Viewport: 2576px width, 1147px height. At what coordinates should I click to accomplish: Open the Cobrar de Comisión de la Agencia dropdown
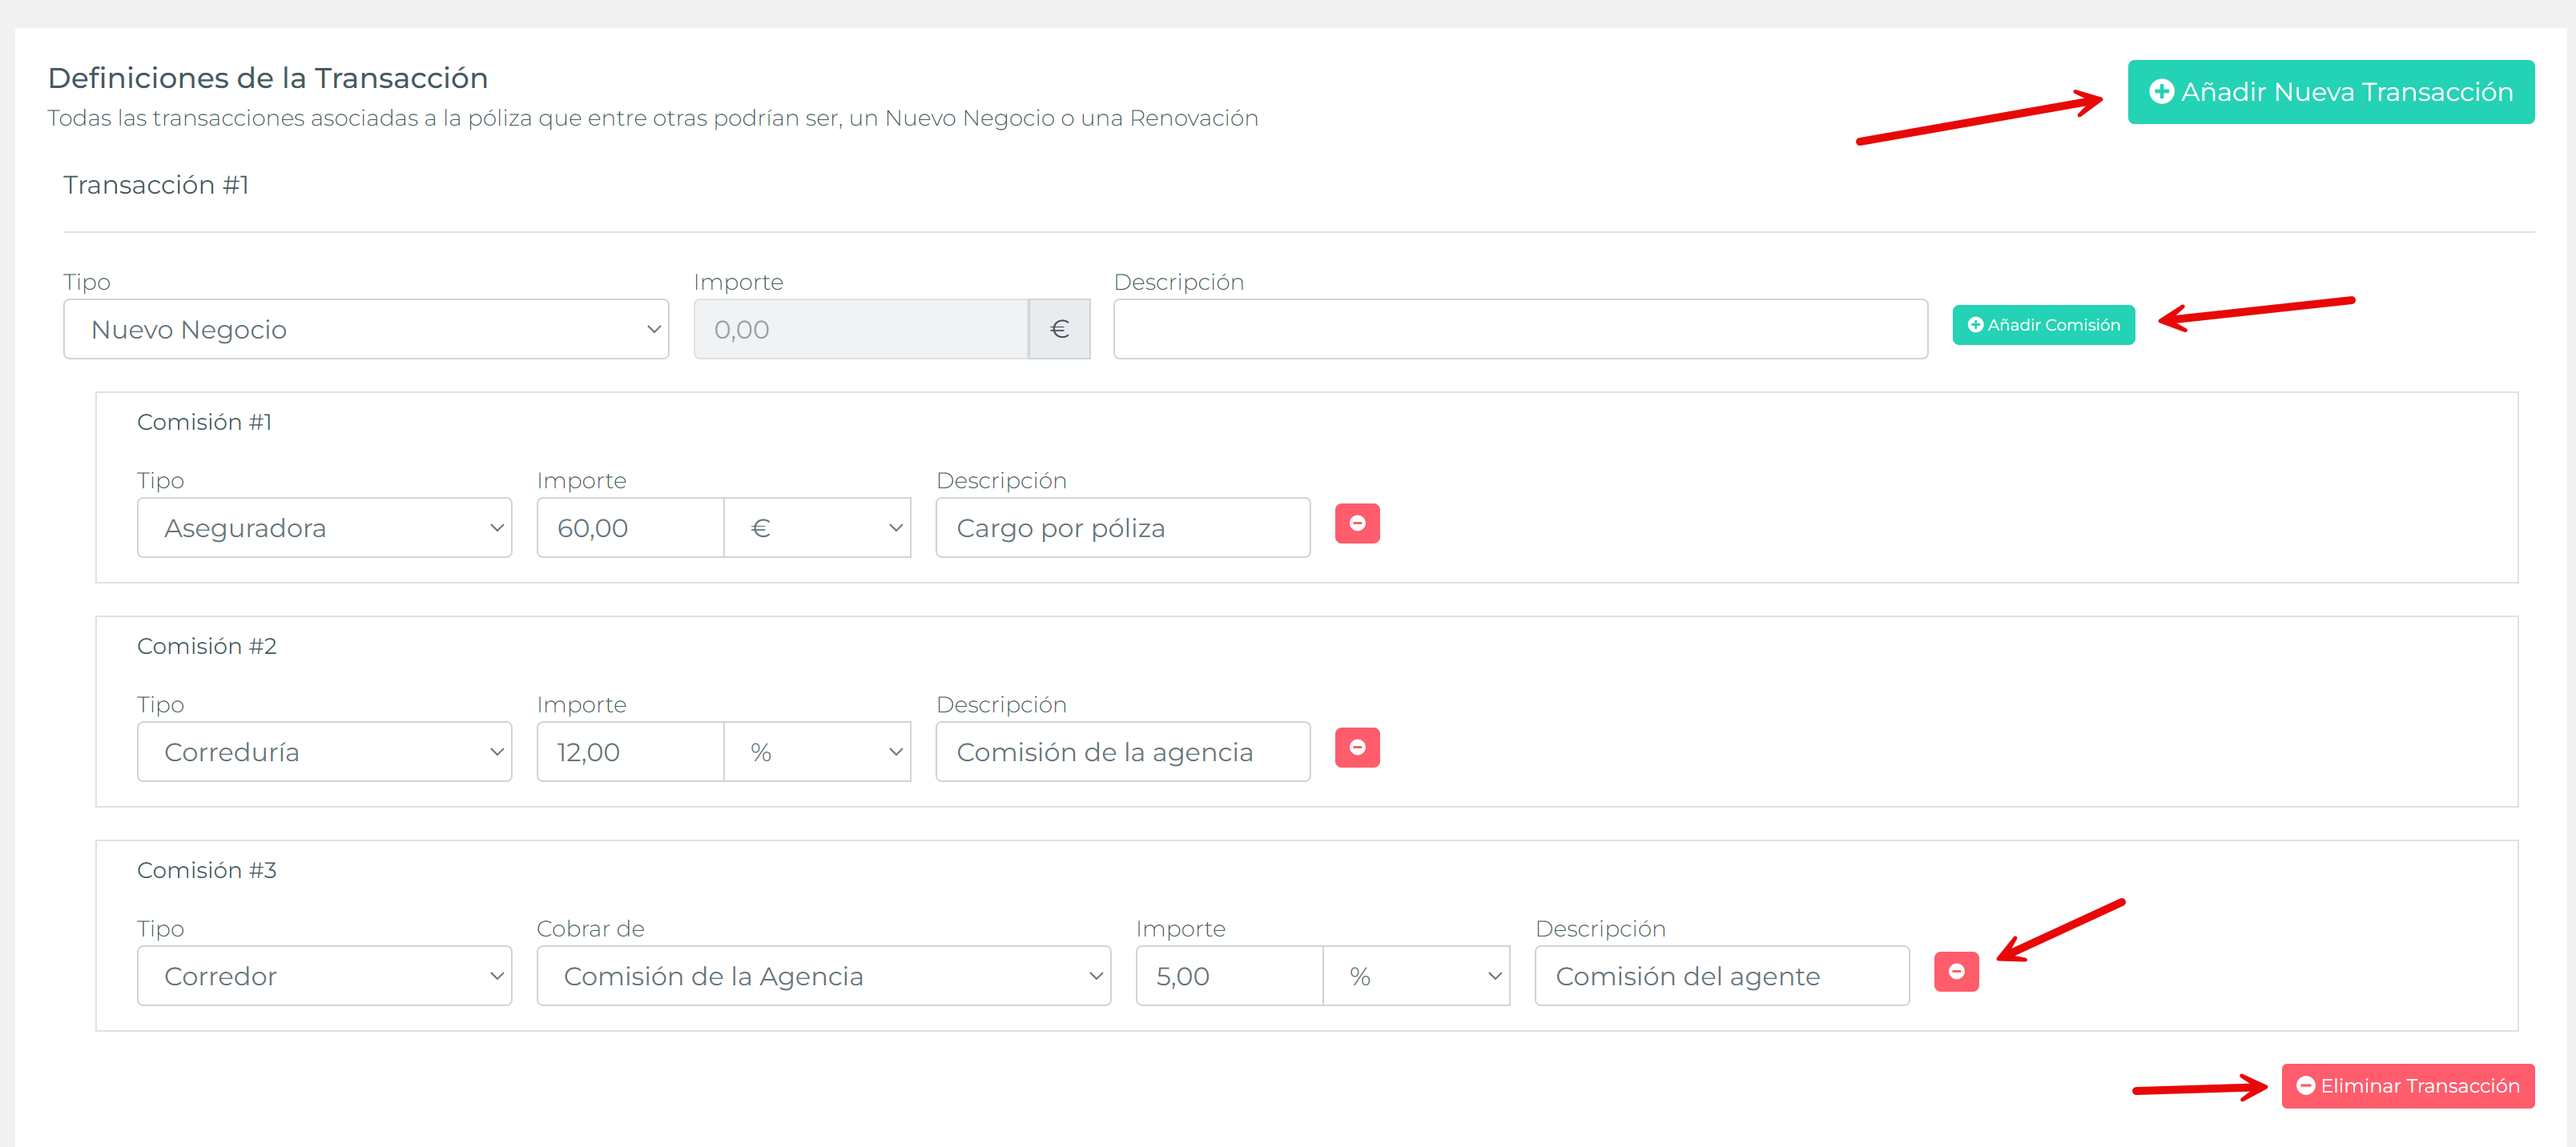point(823,975)
